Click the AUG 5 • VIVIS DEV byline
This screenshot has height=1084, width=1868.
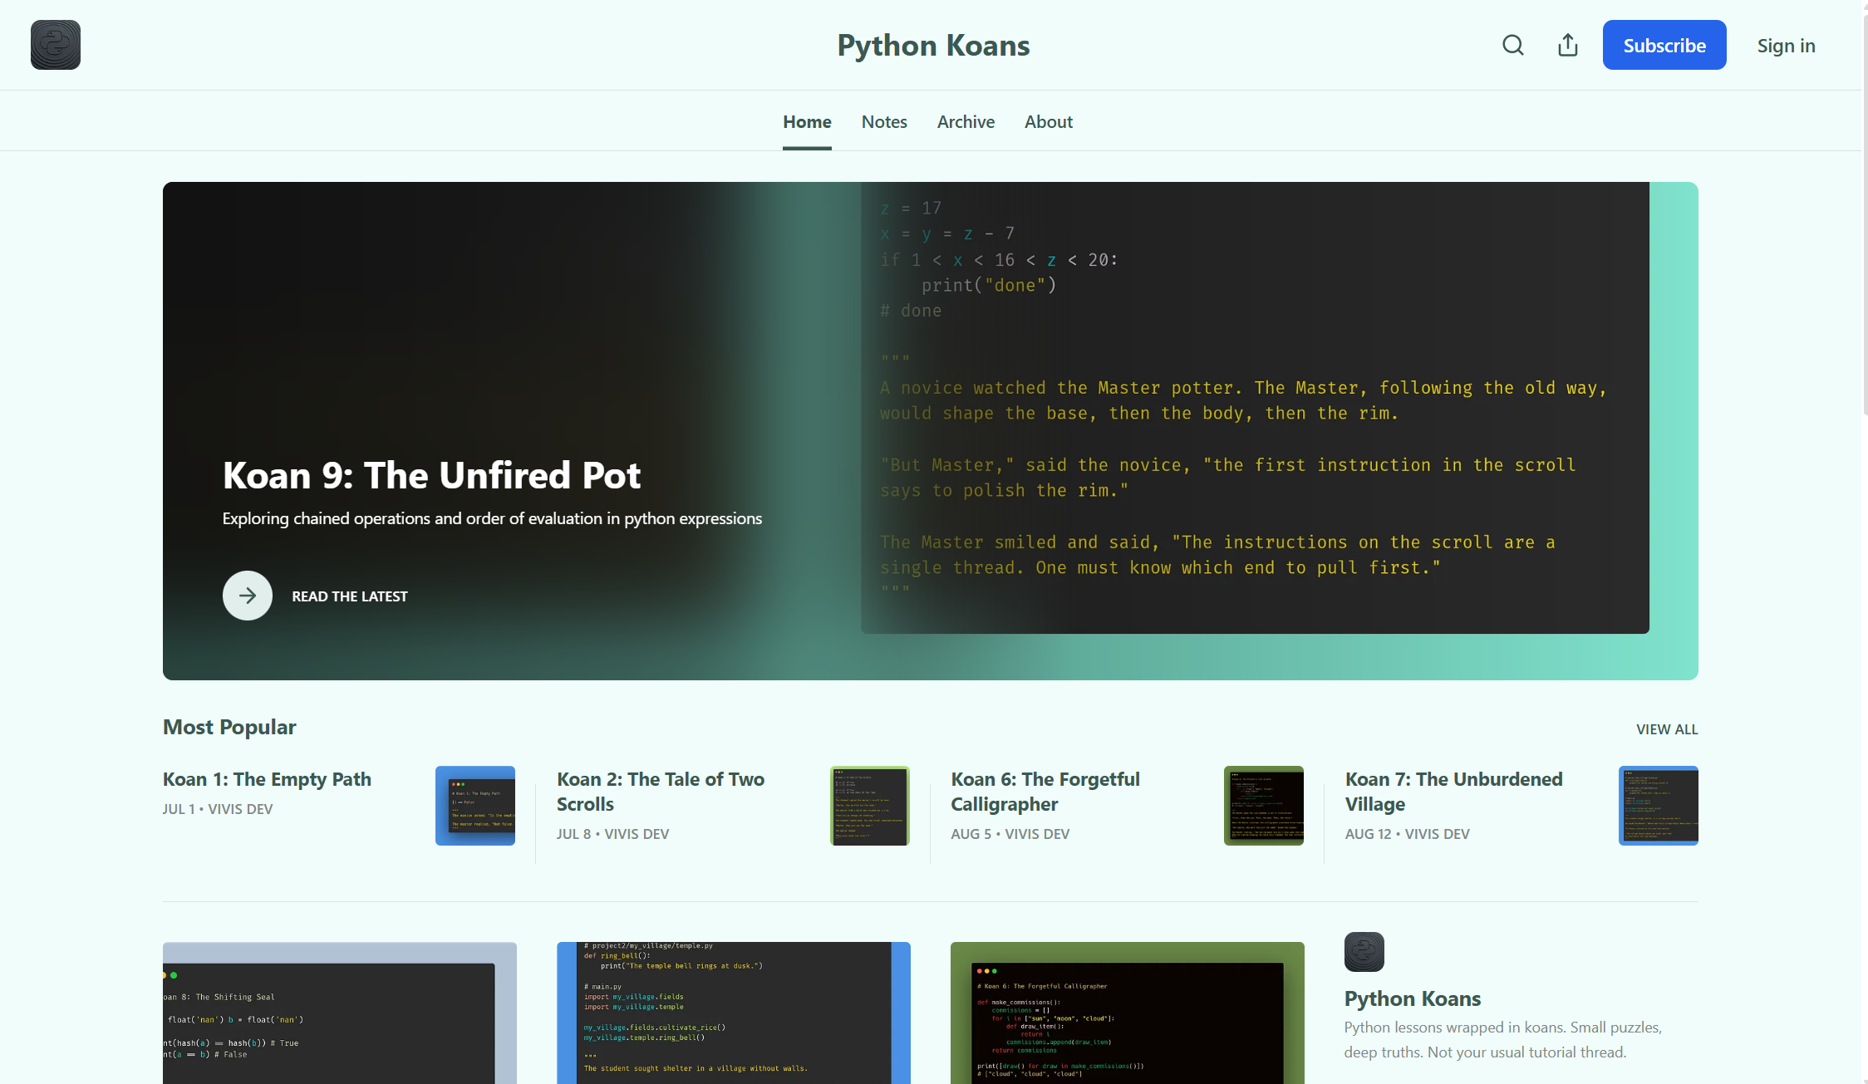pyautogui.click(x=1010, y=834)
